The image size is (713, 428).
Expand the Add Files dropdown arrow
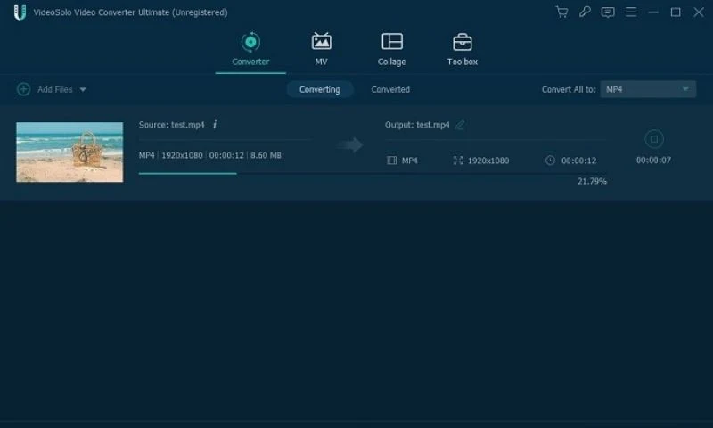pyautogui.click(x=83, y=89)
